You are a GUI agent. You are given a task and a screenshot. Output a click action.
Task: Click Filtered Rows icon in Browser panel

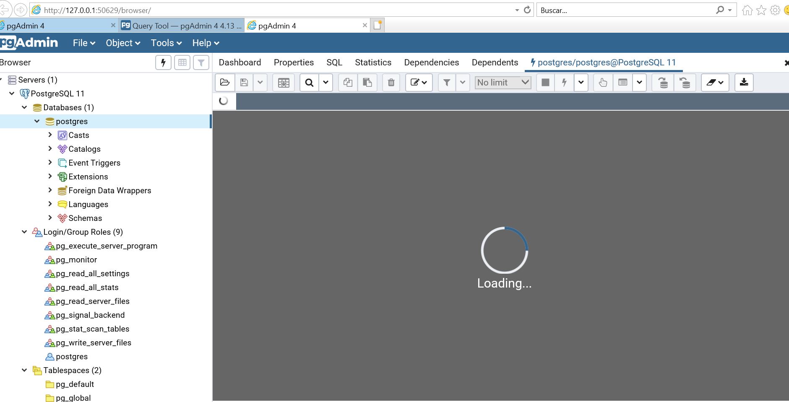click(x=201, y=62)
